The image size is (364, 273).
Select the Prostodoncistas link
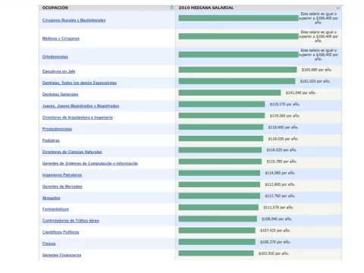(57, 129)
